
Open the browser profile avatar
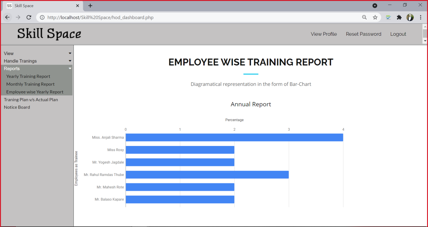[x=410, y=17]
